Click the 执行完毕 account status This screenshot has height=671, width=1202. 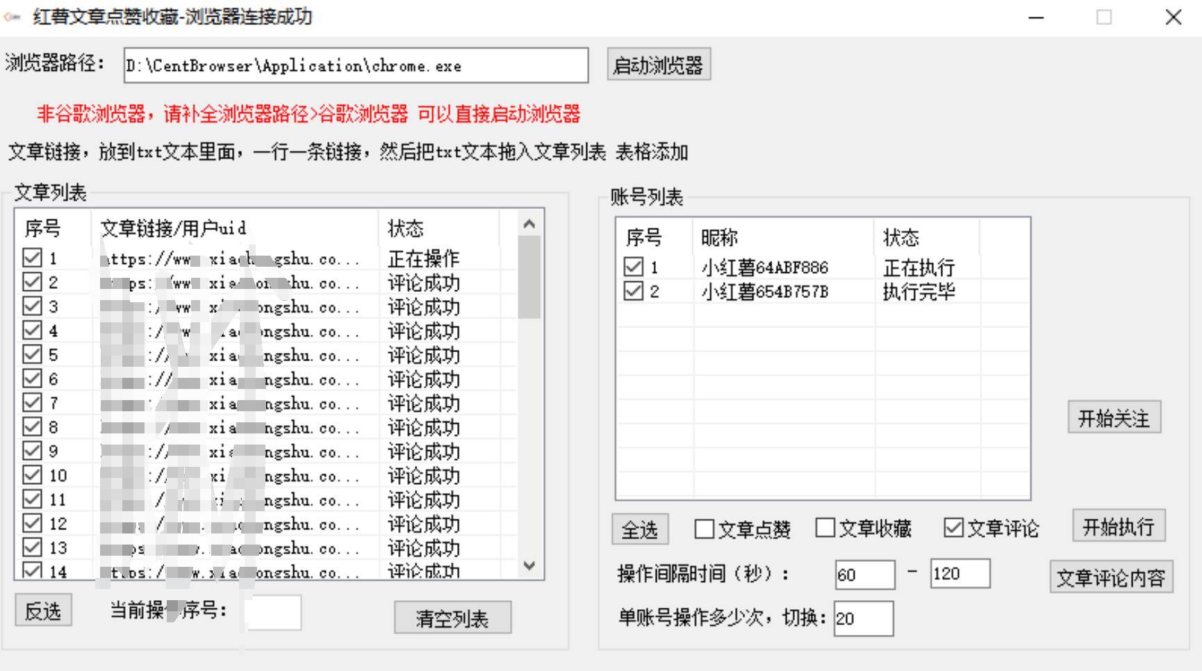point(919,292)
